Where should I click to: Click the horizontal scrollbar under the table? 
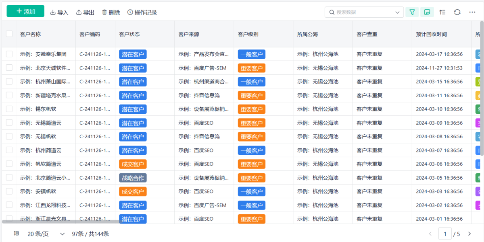click(x=60, y=221)
